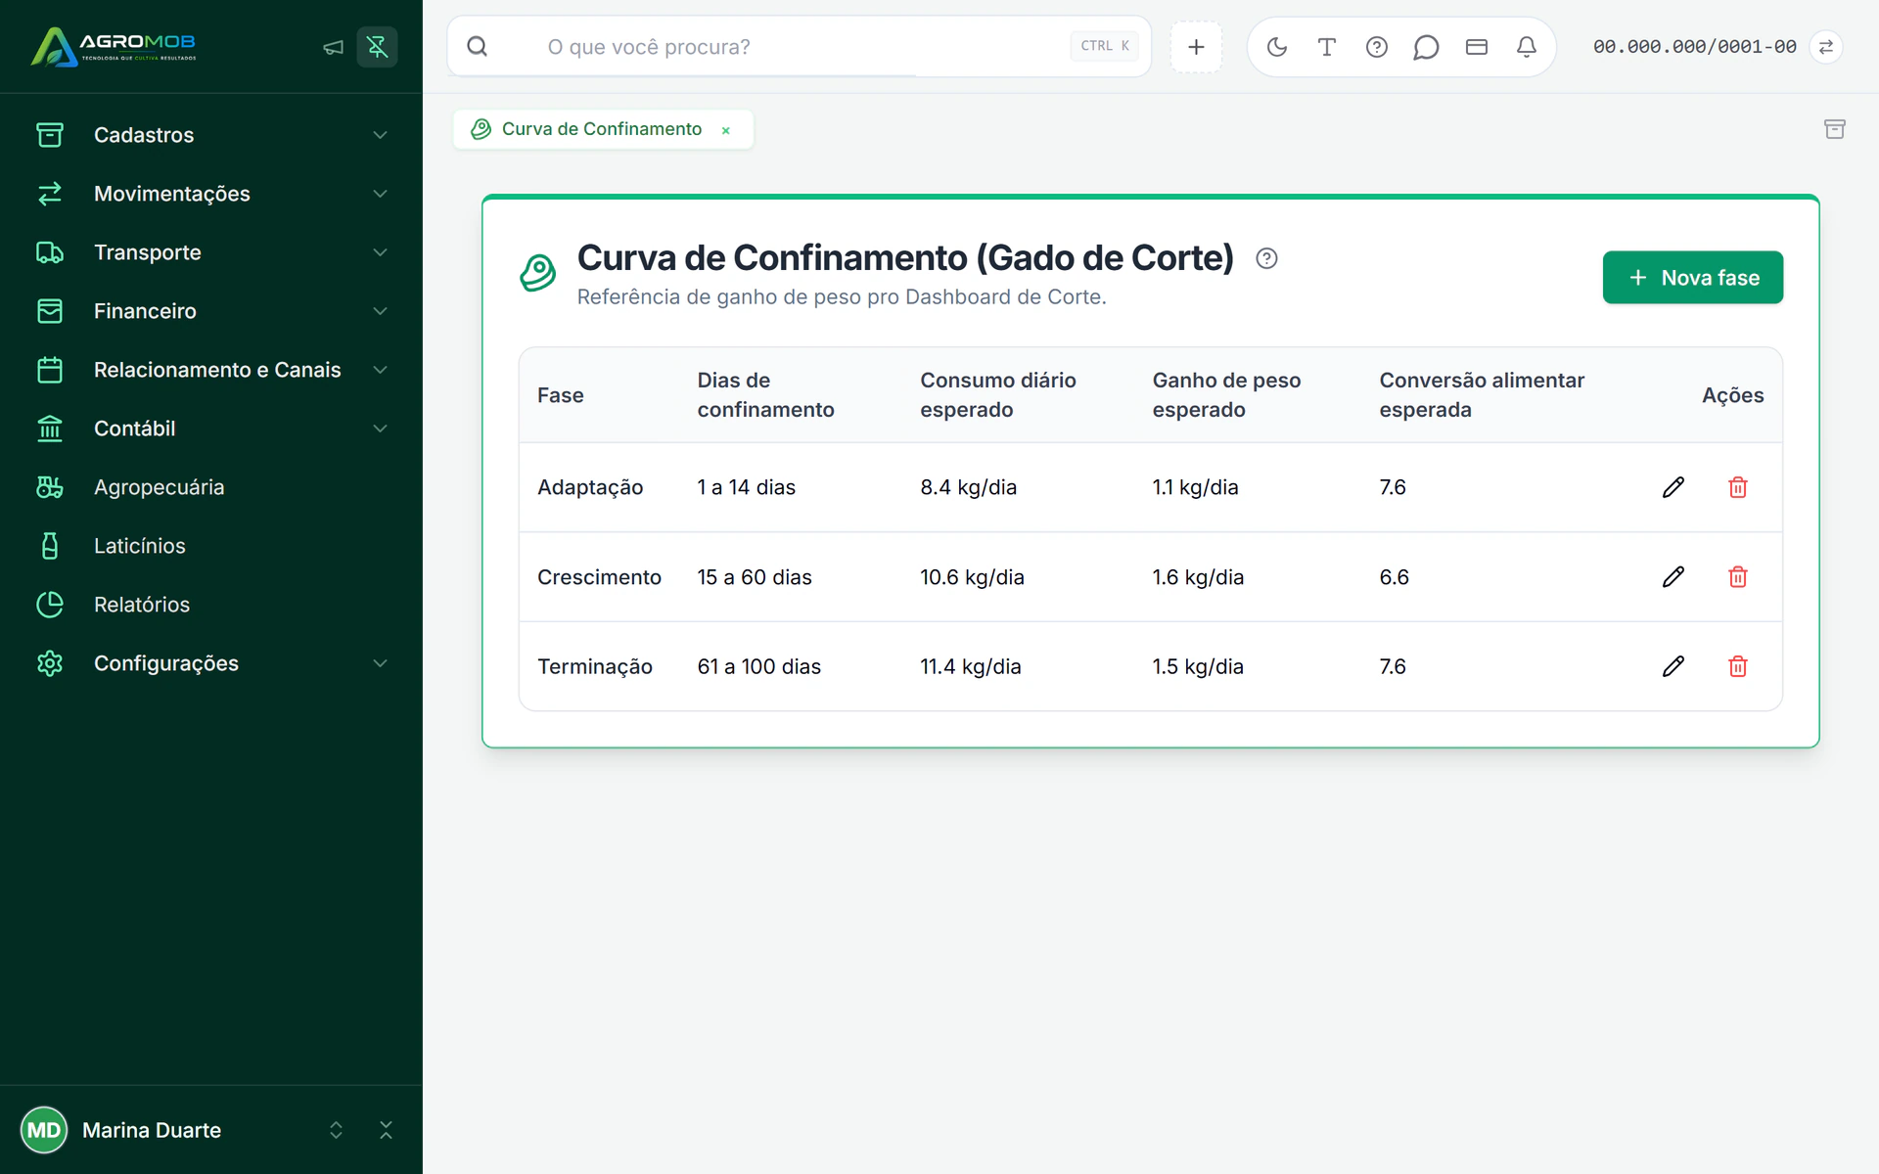Delete the Crescimento phase
Screen dimensions: 1879x1174
[x=1737, y=577]
